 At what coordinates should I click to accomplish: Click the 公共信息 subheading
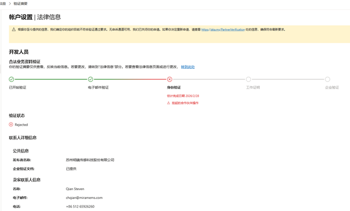click(x=21, y=151)
